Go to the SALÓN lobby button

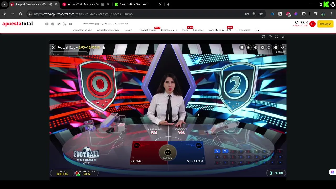pyautogui.click(x=276, y=173)
